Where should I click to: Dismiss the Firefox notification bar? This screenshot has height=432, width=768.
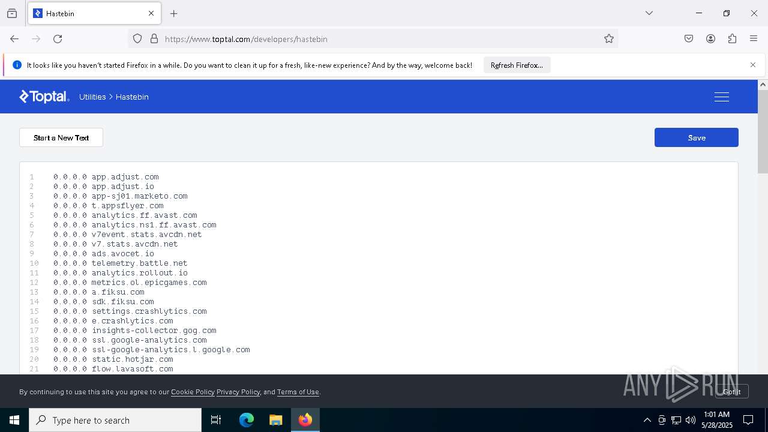pos(753,65)
